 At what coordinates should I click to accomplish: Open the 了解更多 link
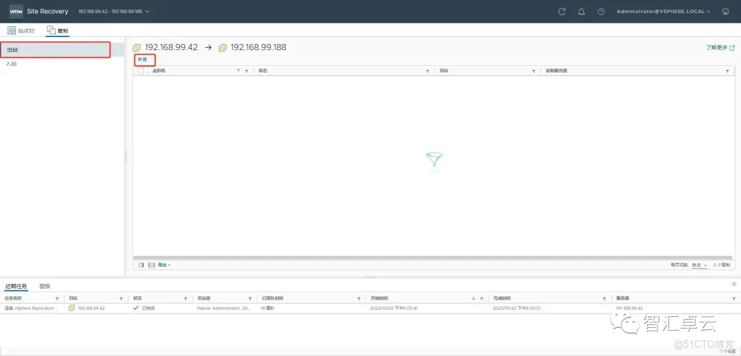(720, 48)
